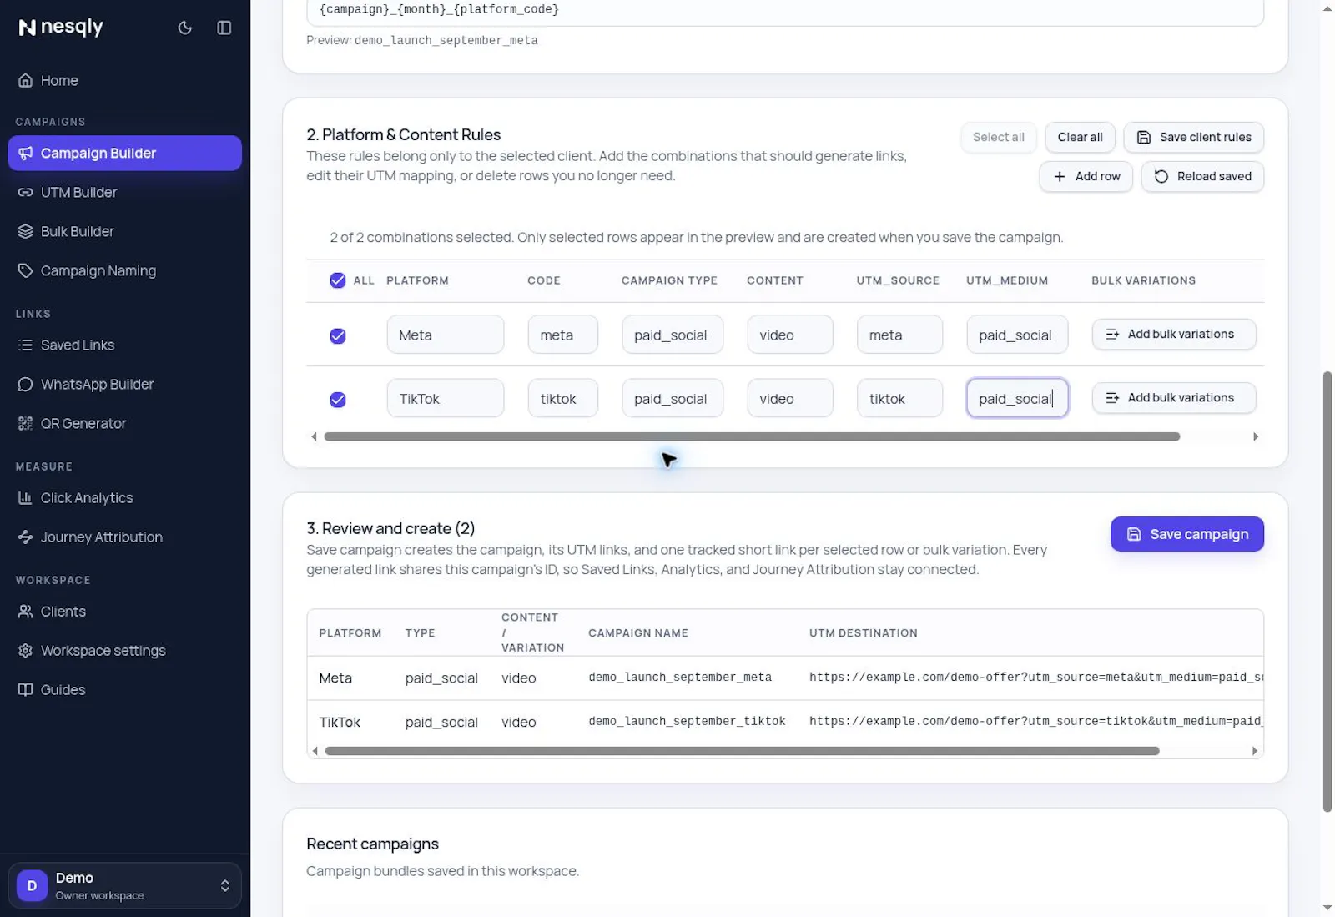
Task: Toggle dark mode moon icon
Action: (x=185, y=28)
